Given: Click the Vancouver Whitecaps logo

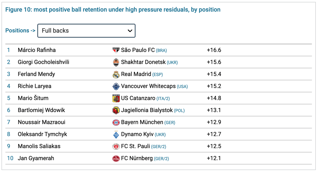Looking at the screenshot, I should pyautogui.click(x=116, y=86).
